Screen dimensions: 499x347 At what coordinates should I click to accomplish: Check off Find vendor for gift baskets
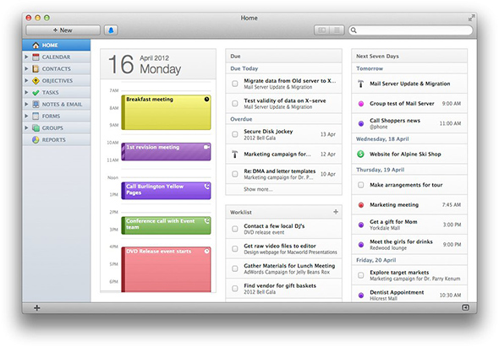(235, 288)
